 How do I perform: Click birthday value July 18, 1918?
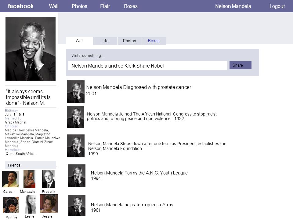click(x=15, y=115)
